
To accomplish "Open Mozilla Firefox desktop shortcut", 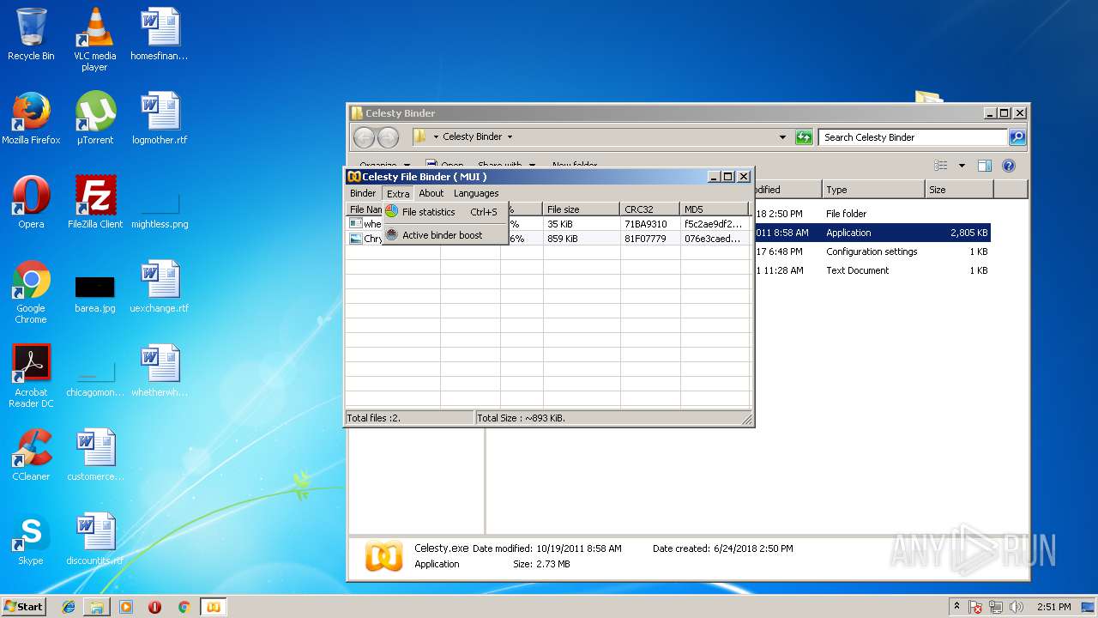I will [x=31, y=118].
